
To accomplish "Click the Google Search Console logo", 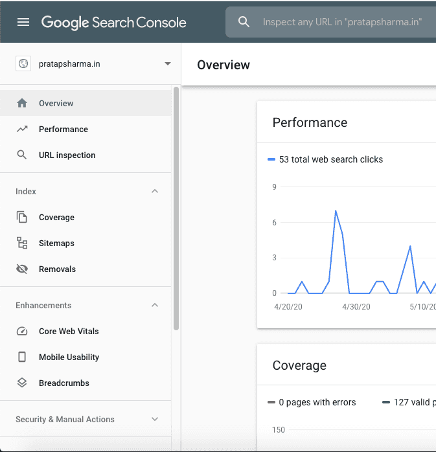I will [113, 23].
